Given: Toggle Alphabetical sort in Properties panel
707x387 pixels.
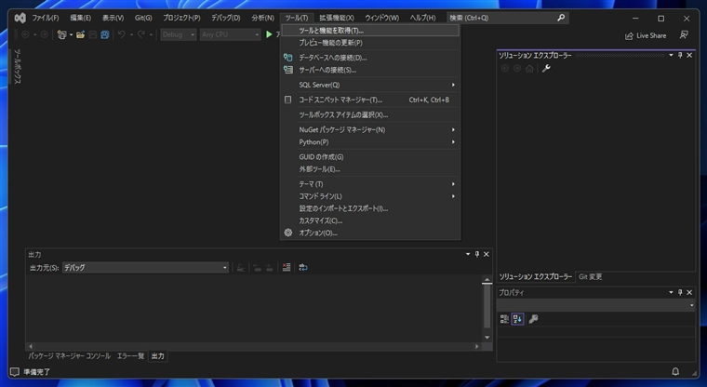Looking at the screenshot, I should tap(517, 319).
